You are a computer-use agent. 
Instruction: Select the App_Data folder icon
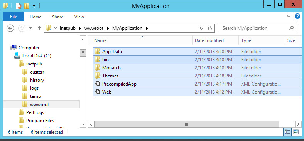[x=97, y=52]
